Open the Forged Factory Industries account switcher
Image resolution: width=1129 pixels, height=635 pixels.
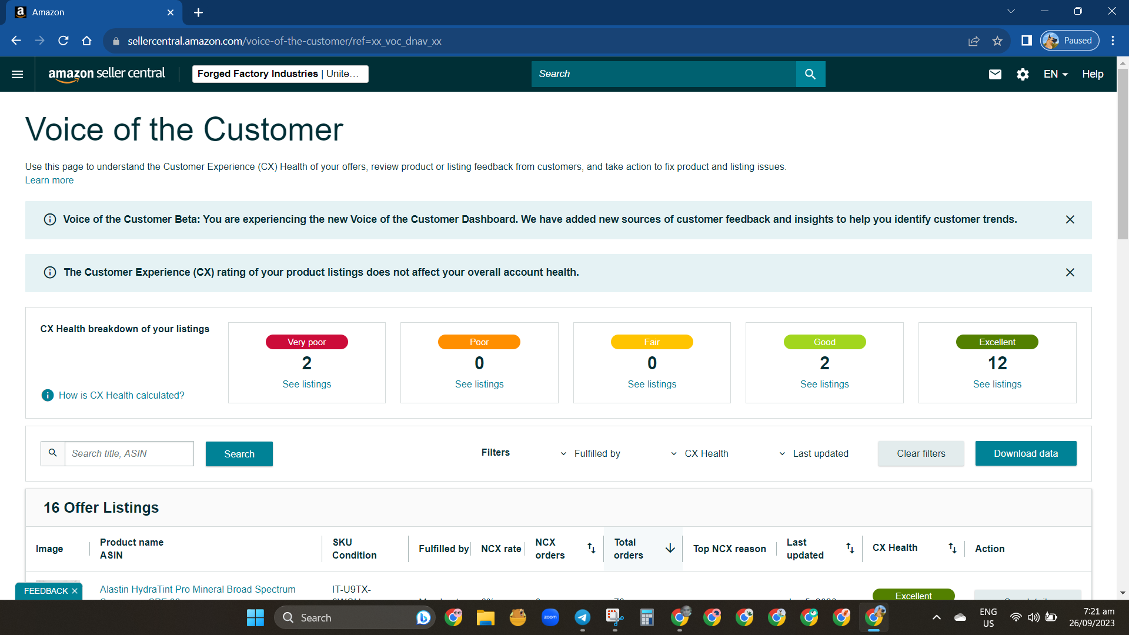click(280, 74)
